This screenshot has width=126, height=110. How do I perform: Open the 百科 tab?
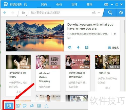(74, 5)
